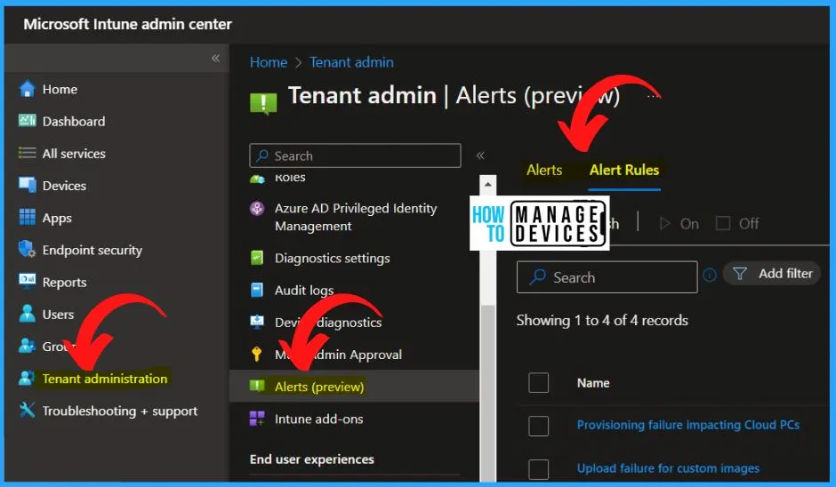Open Provisioning failure impacting Cloud PCs rule
836x487 pixels.
688,425
